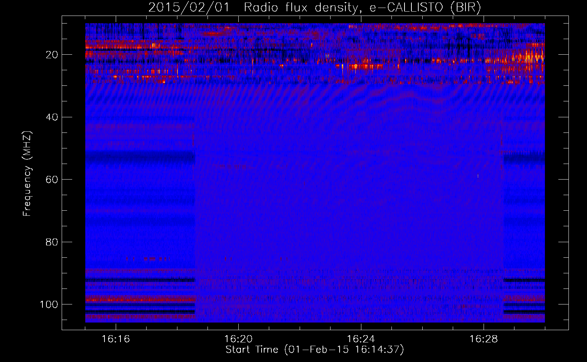This screenshot has height=362, width=587.
Task: Click the 'Frequency (MHZ)' axis label
Action: [x=27, y=174]
